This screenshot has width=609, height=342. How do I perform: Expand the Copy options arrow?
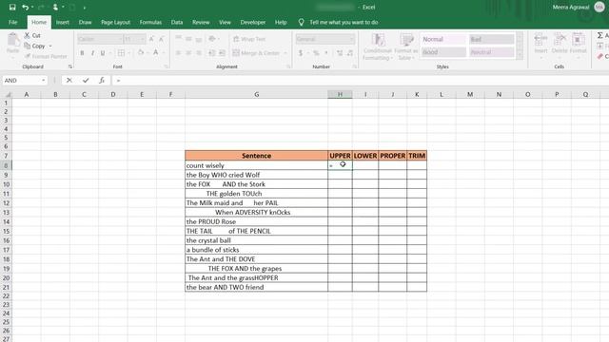pyautogui.click(x=50, y=47)
